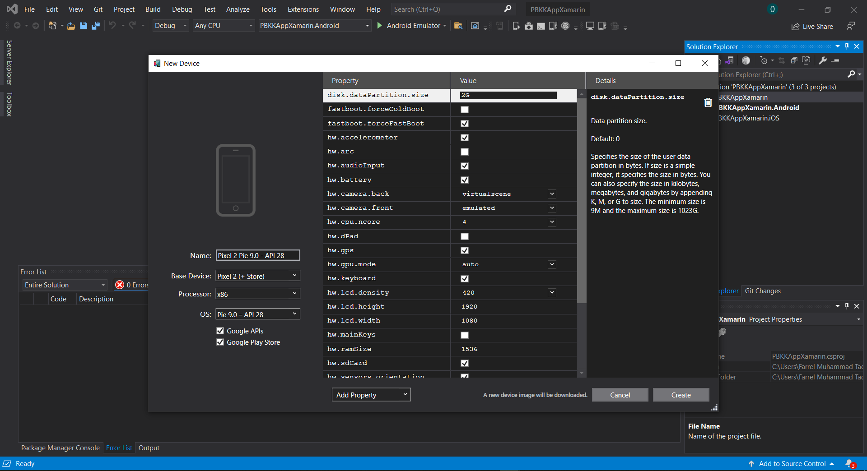Start debugging with the green play arrow
The width and height of the screenshot is (867, 471).
click(379, 26)
